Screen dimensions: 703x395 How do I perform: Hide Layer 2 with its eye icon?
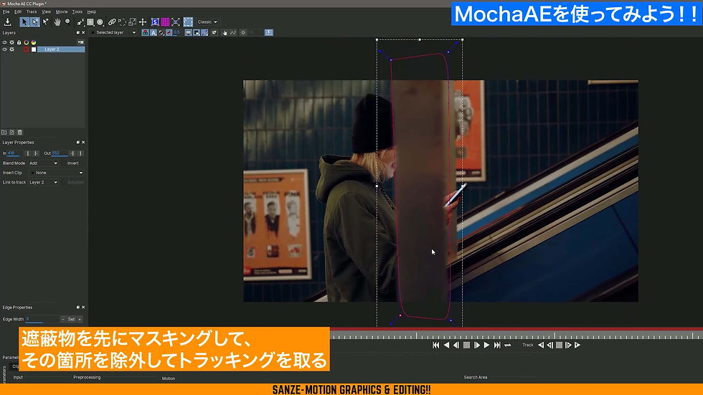[x=4, y=49]
